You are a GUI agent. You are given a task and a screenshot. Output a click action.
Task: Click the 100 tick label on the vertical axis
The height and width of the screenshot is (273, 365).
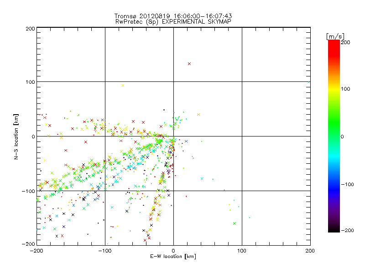(x=30, y=82)
